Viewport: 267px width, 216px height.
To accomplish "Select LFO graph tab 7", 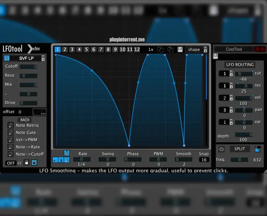I will click(x=101, y=49).
